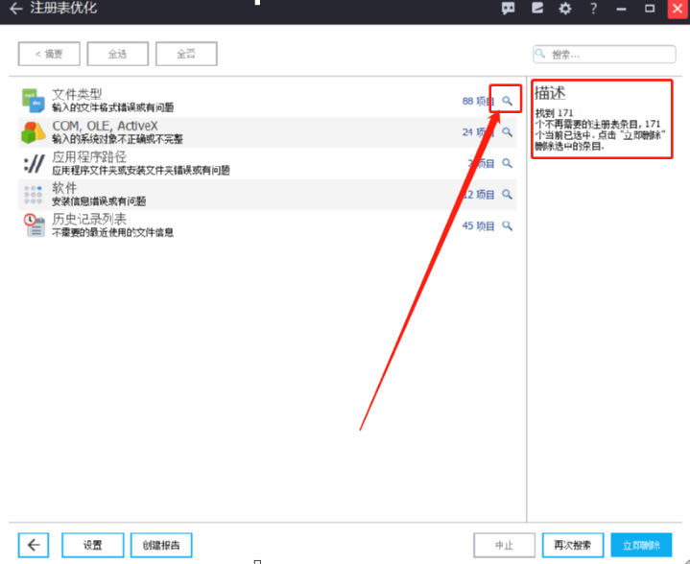View details magnifier for COM, OLE, ActiveX

508,132
